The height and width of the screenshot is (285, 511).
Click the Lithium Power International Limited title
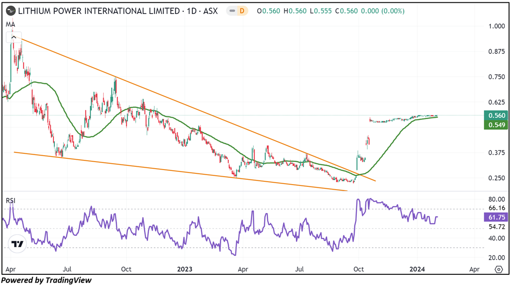pyautogui.click(x=99, y=11)
